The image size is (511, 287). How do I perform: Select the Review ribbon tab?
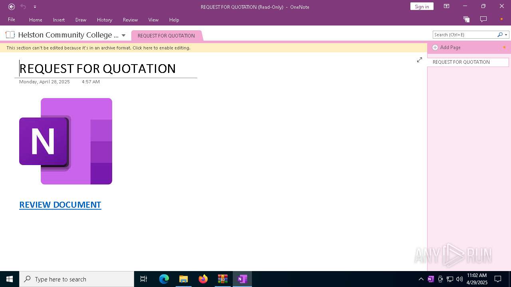pos(130,20)
